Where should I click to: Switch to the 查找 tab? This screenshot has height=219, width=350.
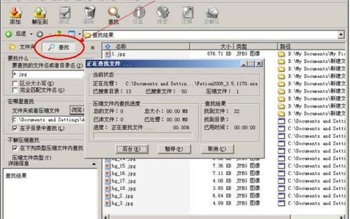[x=59, y=47]
